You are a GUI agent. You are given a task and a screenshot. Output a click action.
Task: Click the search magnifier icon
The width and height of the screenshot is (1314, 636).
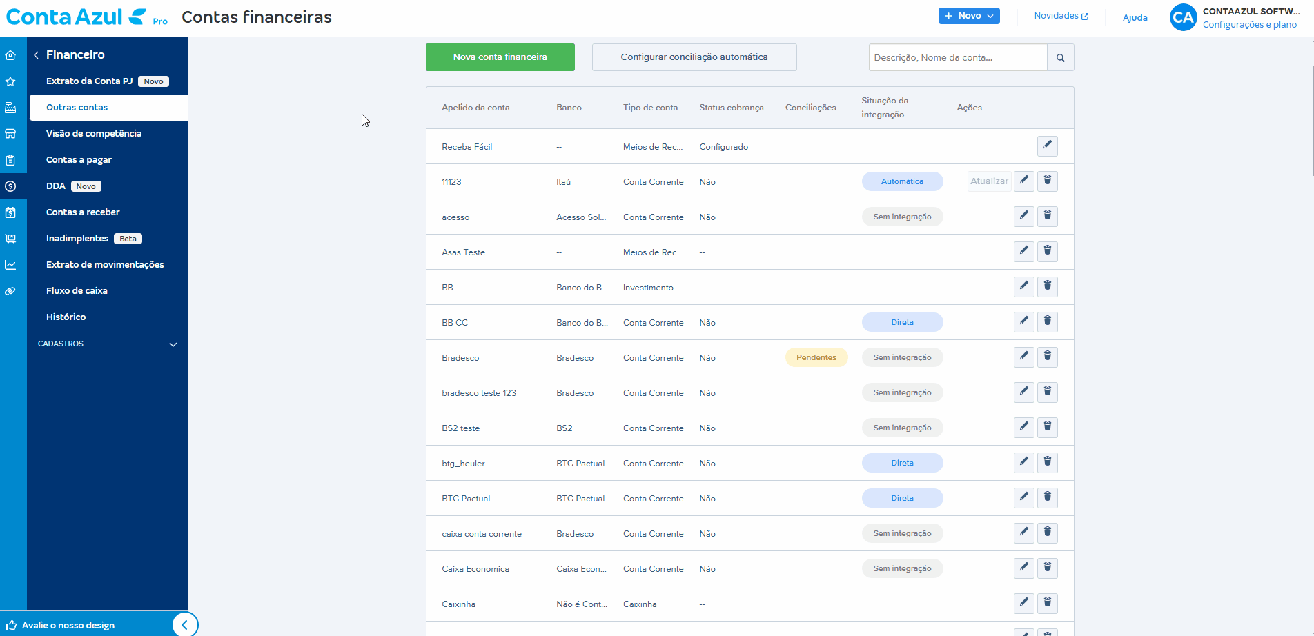pyautogui.click(x=1061, y=57)
